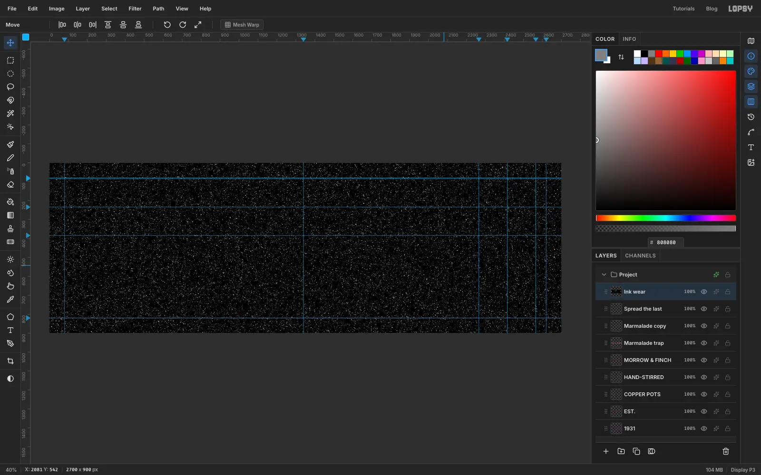Open the Filter menu

click(x=135, y=9)
